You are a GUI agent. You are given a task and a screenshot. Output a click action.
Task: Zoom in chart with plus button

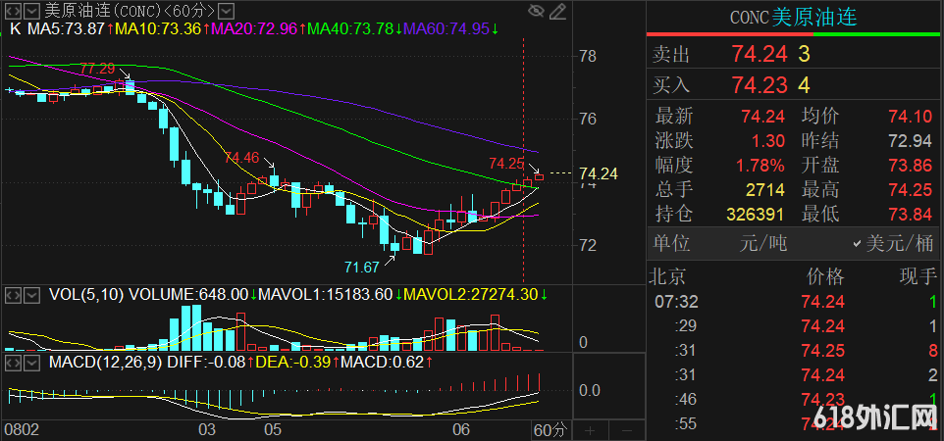click(x=590, y=430)
